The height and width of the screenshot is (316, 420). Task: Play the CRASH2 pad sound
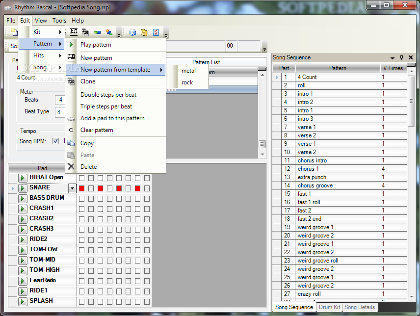(23, 219)
